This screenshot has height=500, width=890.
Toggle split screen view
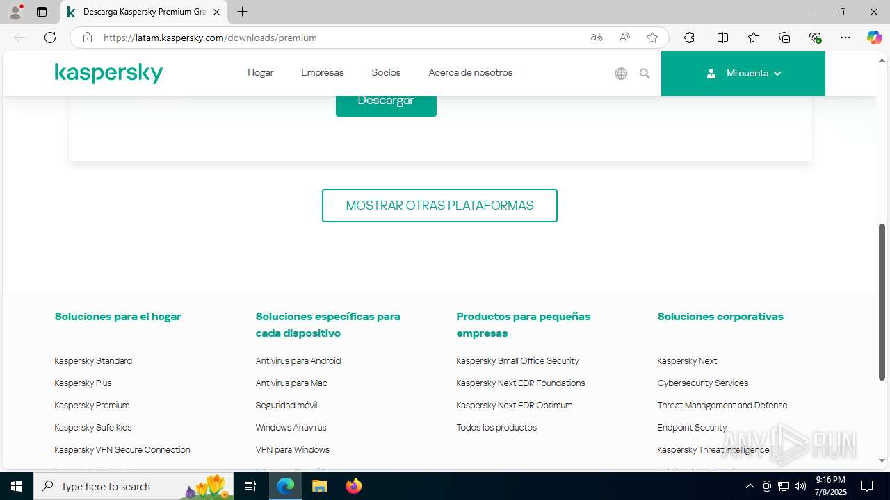(722, 37)
